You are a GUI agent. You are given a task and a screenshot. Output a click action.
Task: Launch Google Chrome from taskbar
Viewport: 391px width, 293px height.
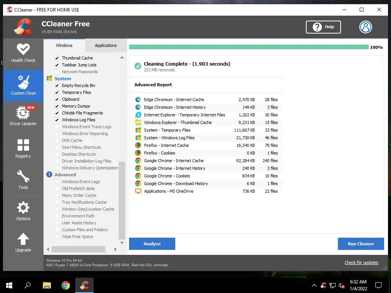pos(66,285)
